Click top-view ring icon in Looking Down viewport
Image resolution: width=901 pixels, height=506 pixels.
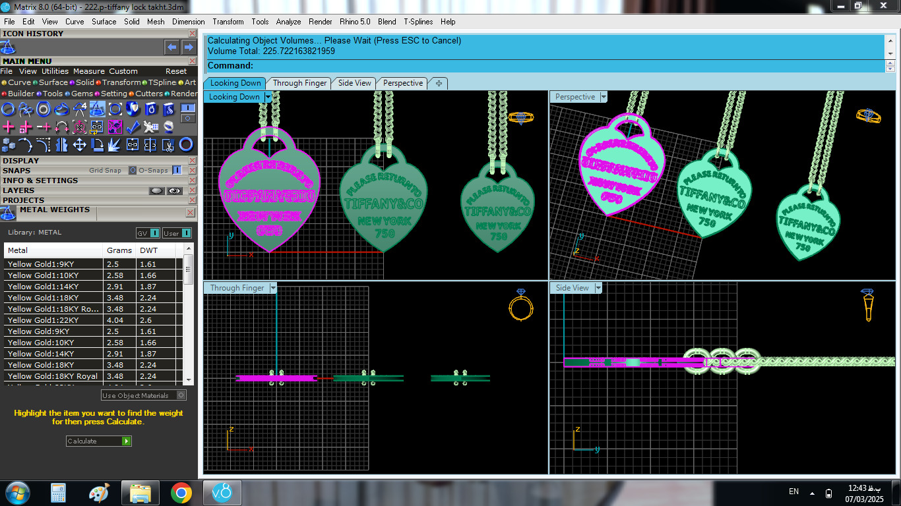pos(521,118)
